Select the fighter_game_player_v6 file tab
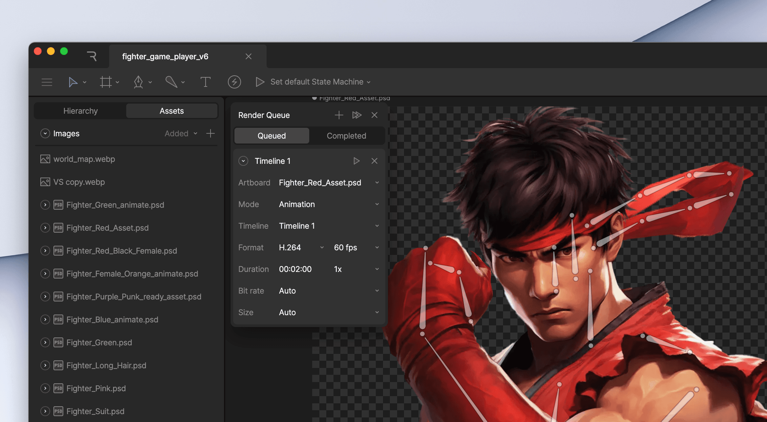This screenshot has width=767, height=422. pos(165,56)
